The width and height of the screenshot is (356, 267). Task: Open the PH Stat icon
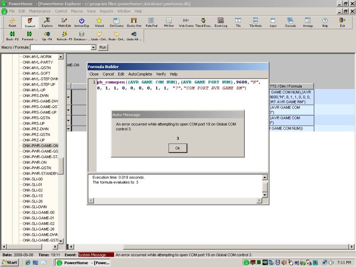pos(169,22)
